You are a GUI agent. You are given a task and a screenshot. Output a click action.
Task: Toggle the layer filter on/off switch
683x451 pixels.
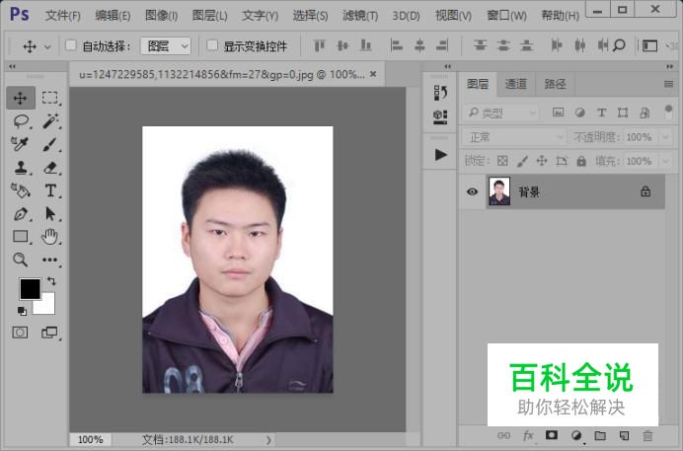tap(668, 111)
